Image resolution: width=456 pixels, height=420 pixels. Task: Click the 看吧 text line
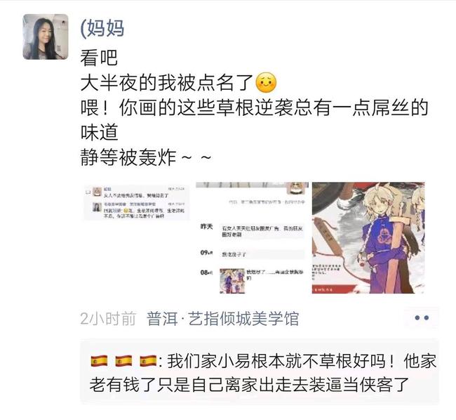tap(99, 58)
